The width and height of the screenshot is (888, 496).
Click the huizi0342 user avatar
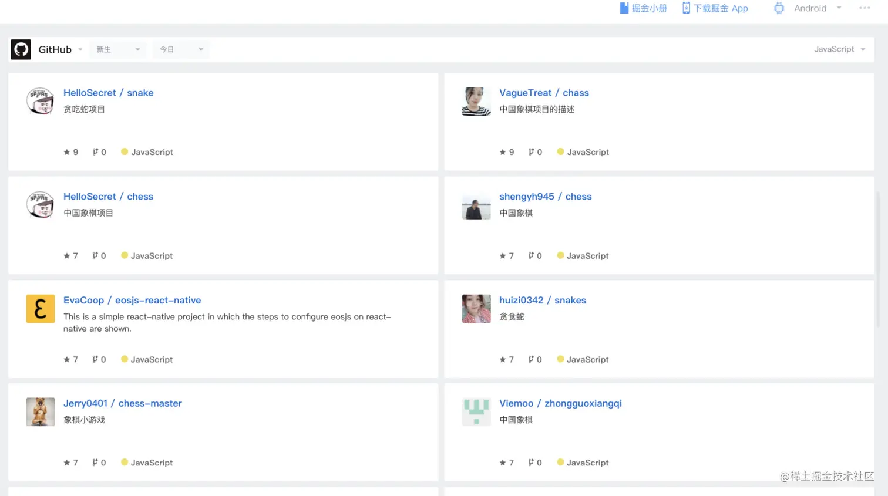[476, 309]
